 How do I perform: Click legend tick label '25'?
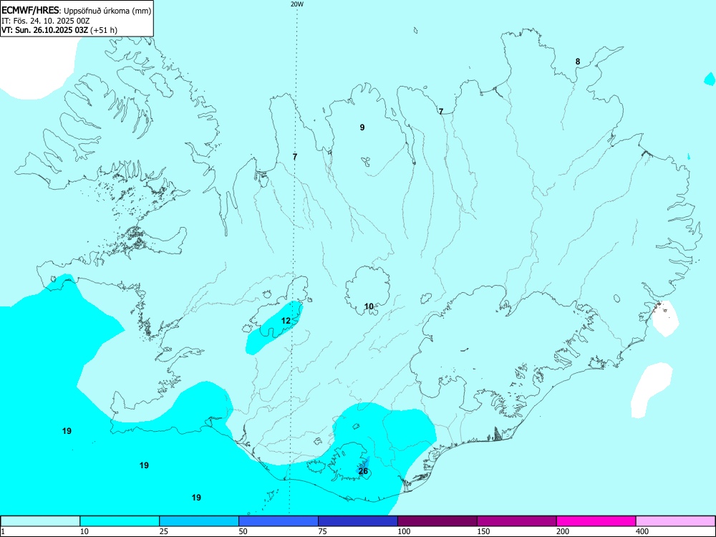click(164, 531)
